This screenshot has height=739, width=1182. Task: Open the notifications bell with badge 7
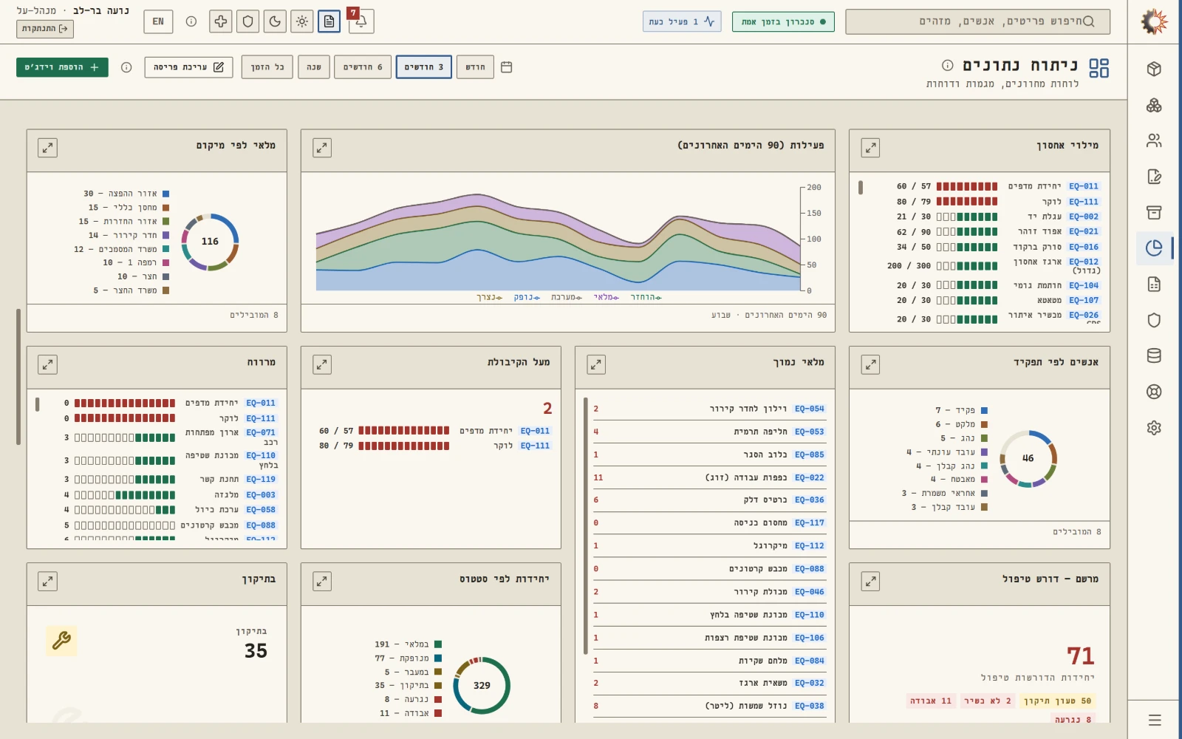click(361, 21)
